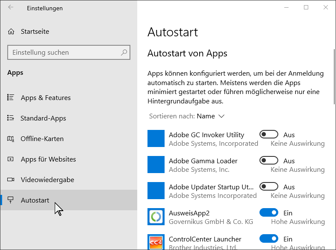Click the vertical scrollbar on the right
The image size is (336, 250).
tap(334, 76)
